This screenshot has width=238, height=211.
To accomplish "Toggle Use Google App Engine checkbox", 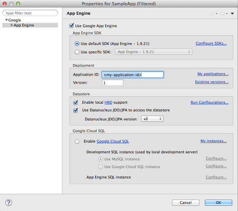I will 71,26.
